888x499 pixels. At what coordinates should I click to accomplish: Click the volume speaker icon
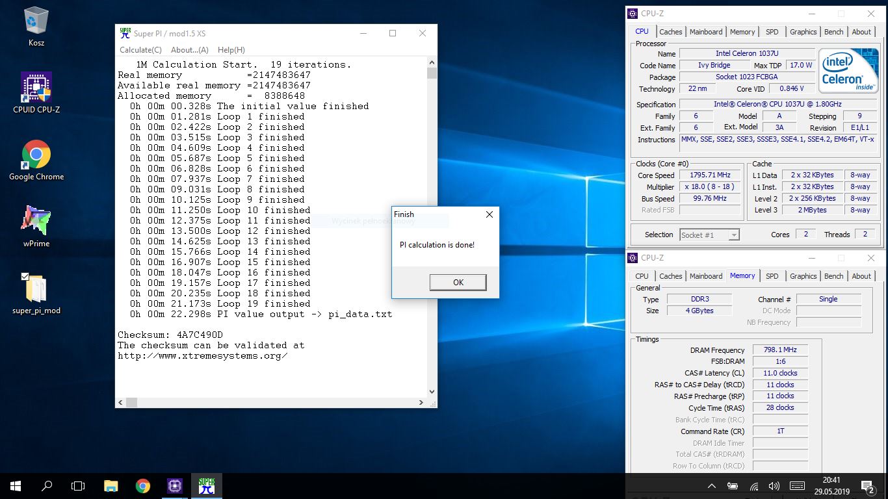[774, 486]
